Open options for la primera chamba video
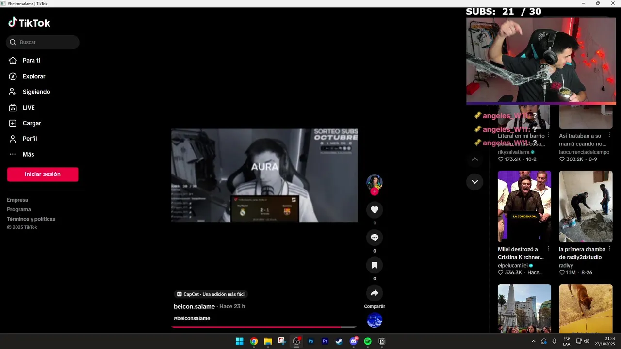The height and width of the screenshot is (349, 621). click(x=610, y=249)
